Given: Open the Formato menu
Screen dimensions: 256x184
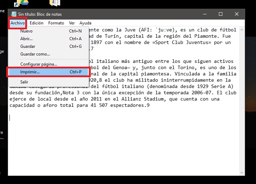Looking at the screenshot, I should [x=56, y=23].
